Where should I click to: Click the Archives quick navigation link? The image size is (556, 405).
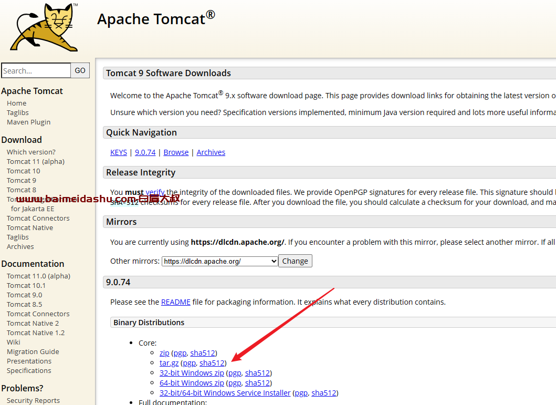pos(211,152)
